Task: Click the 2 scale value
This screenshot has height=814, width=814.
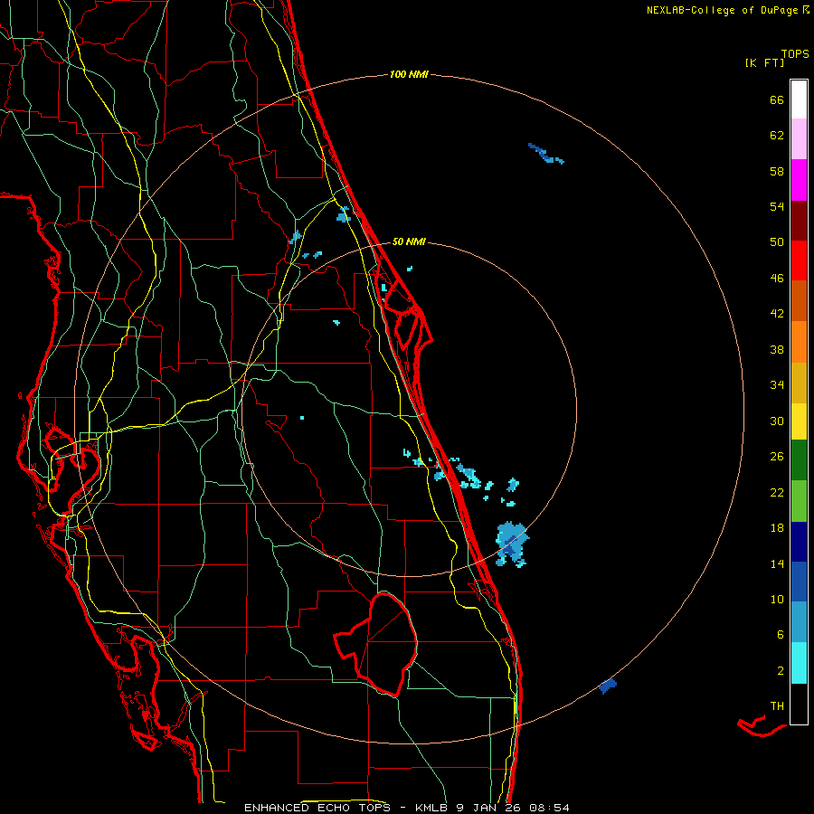Action: coord(781,670)
